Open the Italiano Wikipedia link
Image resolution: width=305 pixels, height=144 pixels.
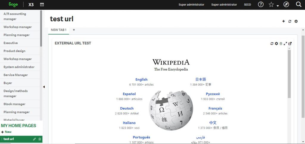[x=129, y=123]
